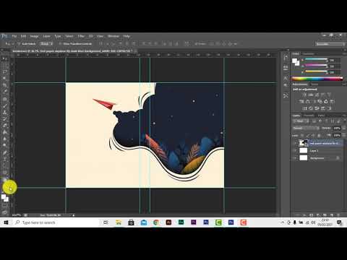Select the Clone Stamp tool
347x260 pixels.
pyautogui.click(x=4, y=112)
